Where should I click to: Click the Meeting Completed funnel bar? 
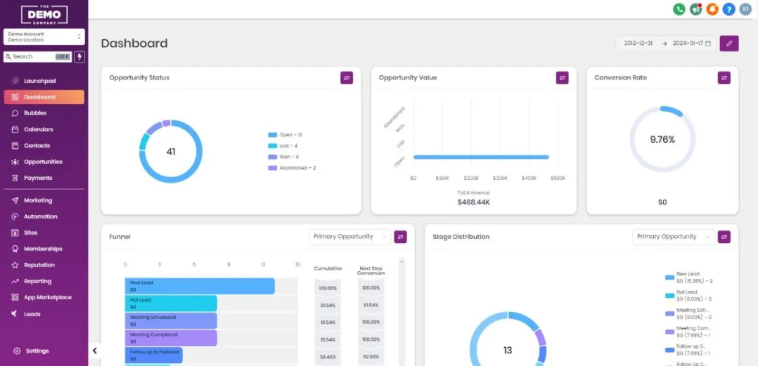(x=171, y=338)
